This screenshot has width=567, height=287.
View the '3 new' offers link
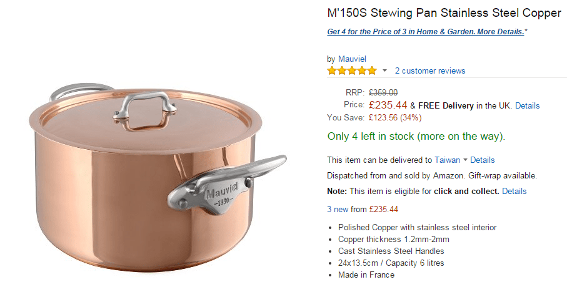coord(338,209)
